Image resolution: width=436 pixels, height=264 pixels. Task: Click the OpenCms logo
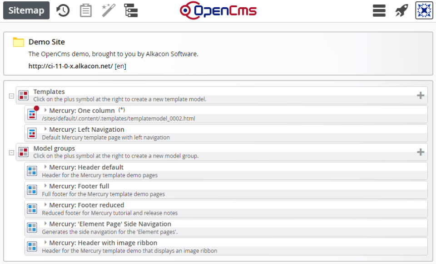[218, 10]
